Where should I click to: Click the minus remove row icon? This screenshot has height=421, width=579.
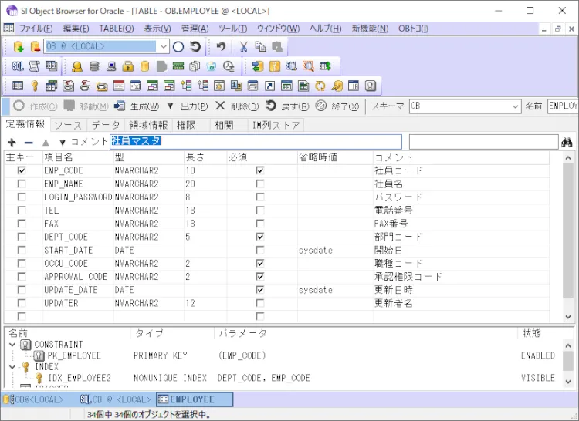click(29, 143)
